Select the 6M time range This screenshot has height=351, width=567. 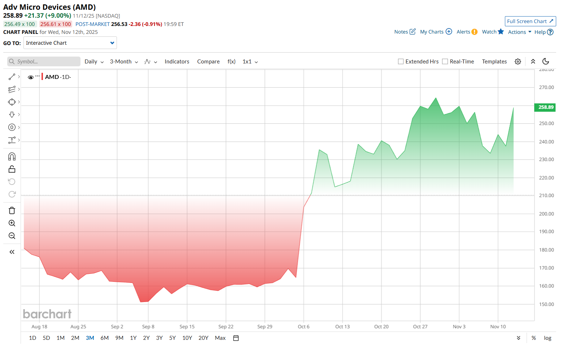105,338
